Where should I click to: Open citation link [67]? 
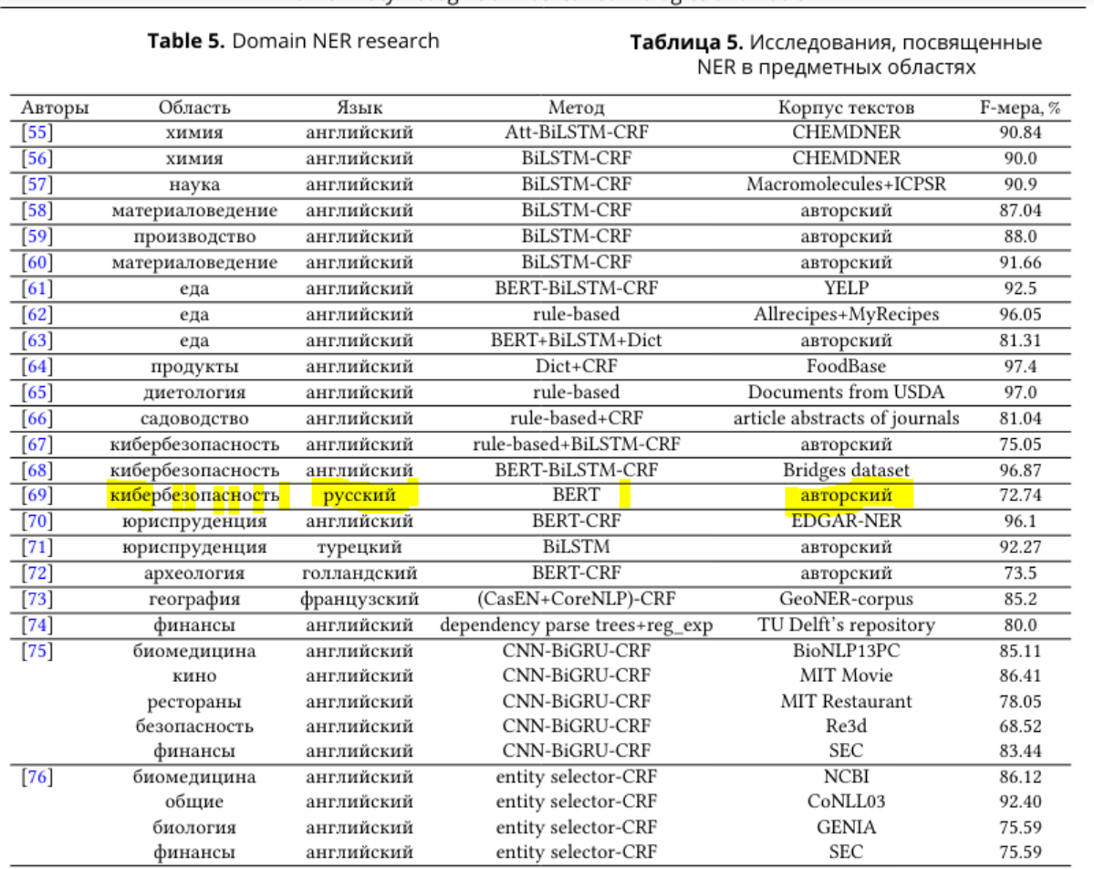pos(37,444)
